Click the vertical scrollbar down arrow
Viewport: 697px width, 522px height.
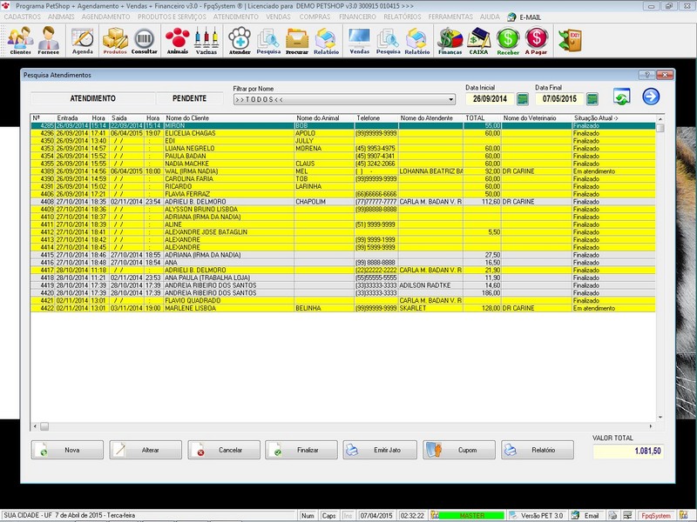pyautogui.click(x=660, y=418)
